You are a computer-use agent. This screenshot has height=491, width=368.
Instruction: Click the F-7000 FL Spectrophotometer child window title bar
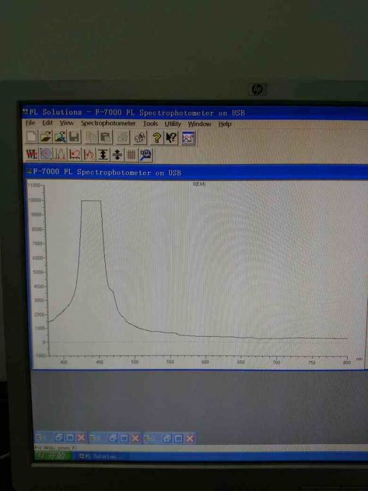click(x=196, y=172)
